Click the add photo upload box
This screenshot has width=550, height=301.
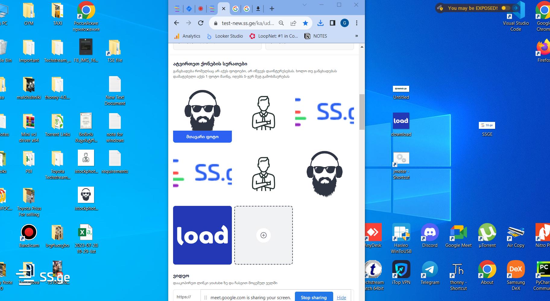(263, 235)
